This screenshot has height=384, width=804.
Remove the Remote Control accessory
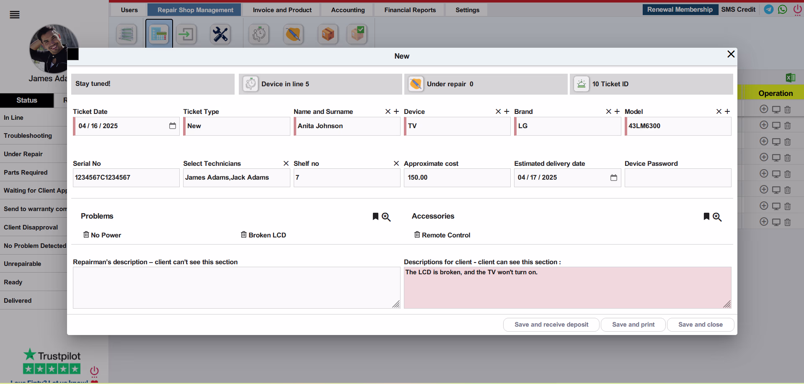tap(417, 235)
